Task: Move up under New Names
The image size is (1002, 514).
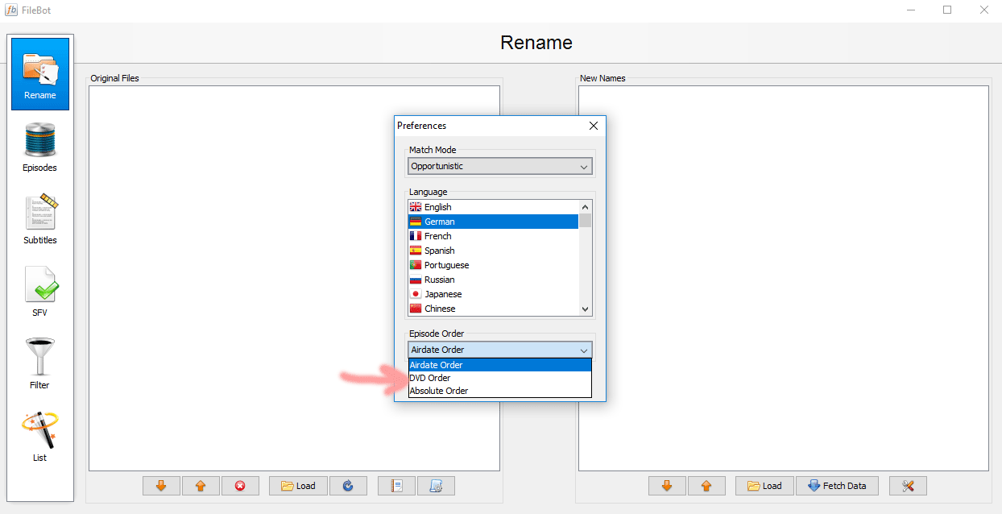Action: tap(706, 486)
